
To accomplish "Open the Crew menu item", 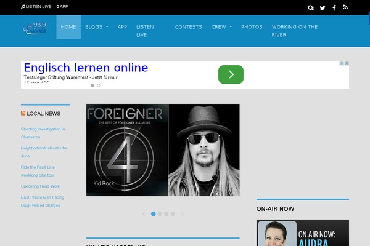I will tap(218, 27).
